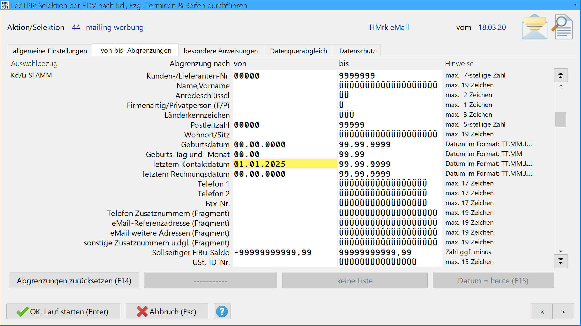The width and height of the screenshot is (581, 326).
Task: Click the mail envelope icon
Action: point(534,27)
